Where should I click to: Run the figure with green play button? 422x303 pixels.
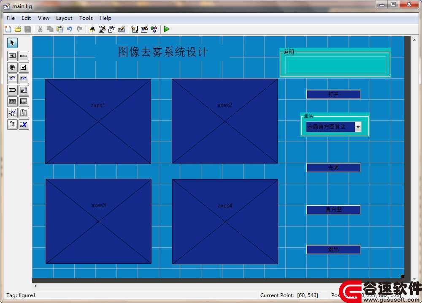(167, 29)
